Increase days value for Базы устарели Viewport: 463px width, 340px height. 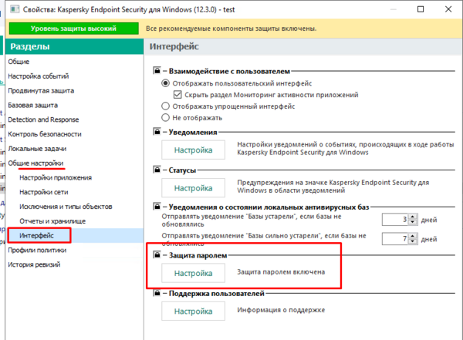(413, 217)
